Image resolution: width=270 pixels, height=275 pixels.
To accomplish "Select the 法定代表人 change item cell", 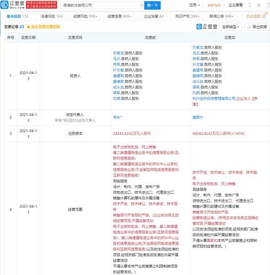I will pyautogui.click(x=75, y=117).
